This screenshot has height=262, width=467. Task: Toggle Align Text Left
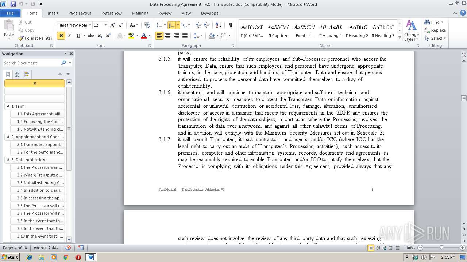click(159, 36)
